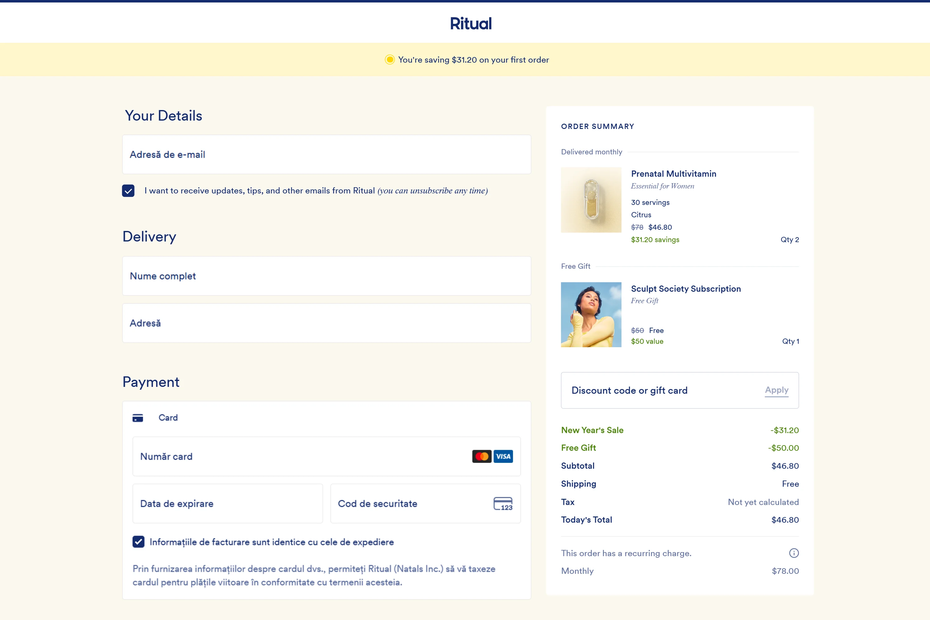Open the Sculpt Society Subscription thumbnail
The height and width of the screenshot is (620, 930).
tap(591, 315)
